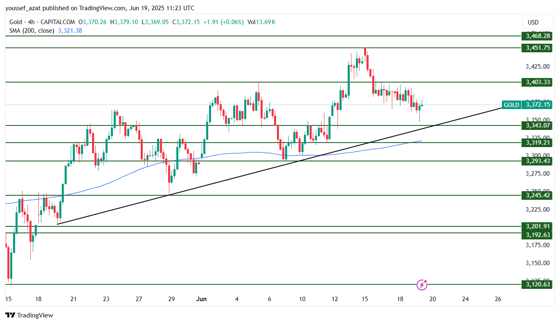Click the 3,201.91 price level label

pyautogui.click(x=538, y=226)
